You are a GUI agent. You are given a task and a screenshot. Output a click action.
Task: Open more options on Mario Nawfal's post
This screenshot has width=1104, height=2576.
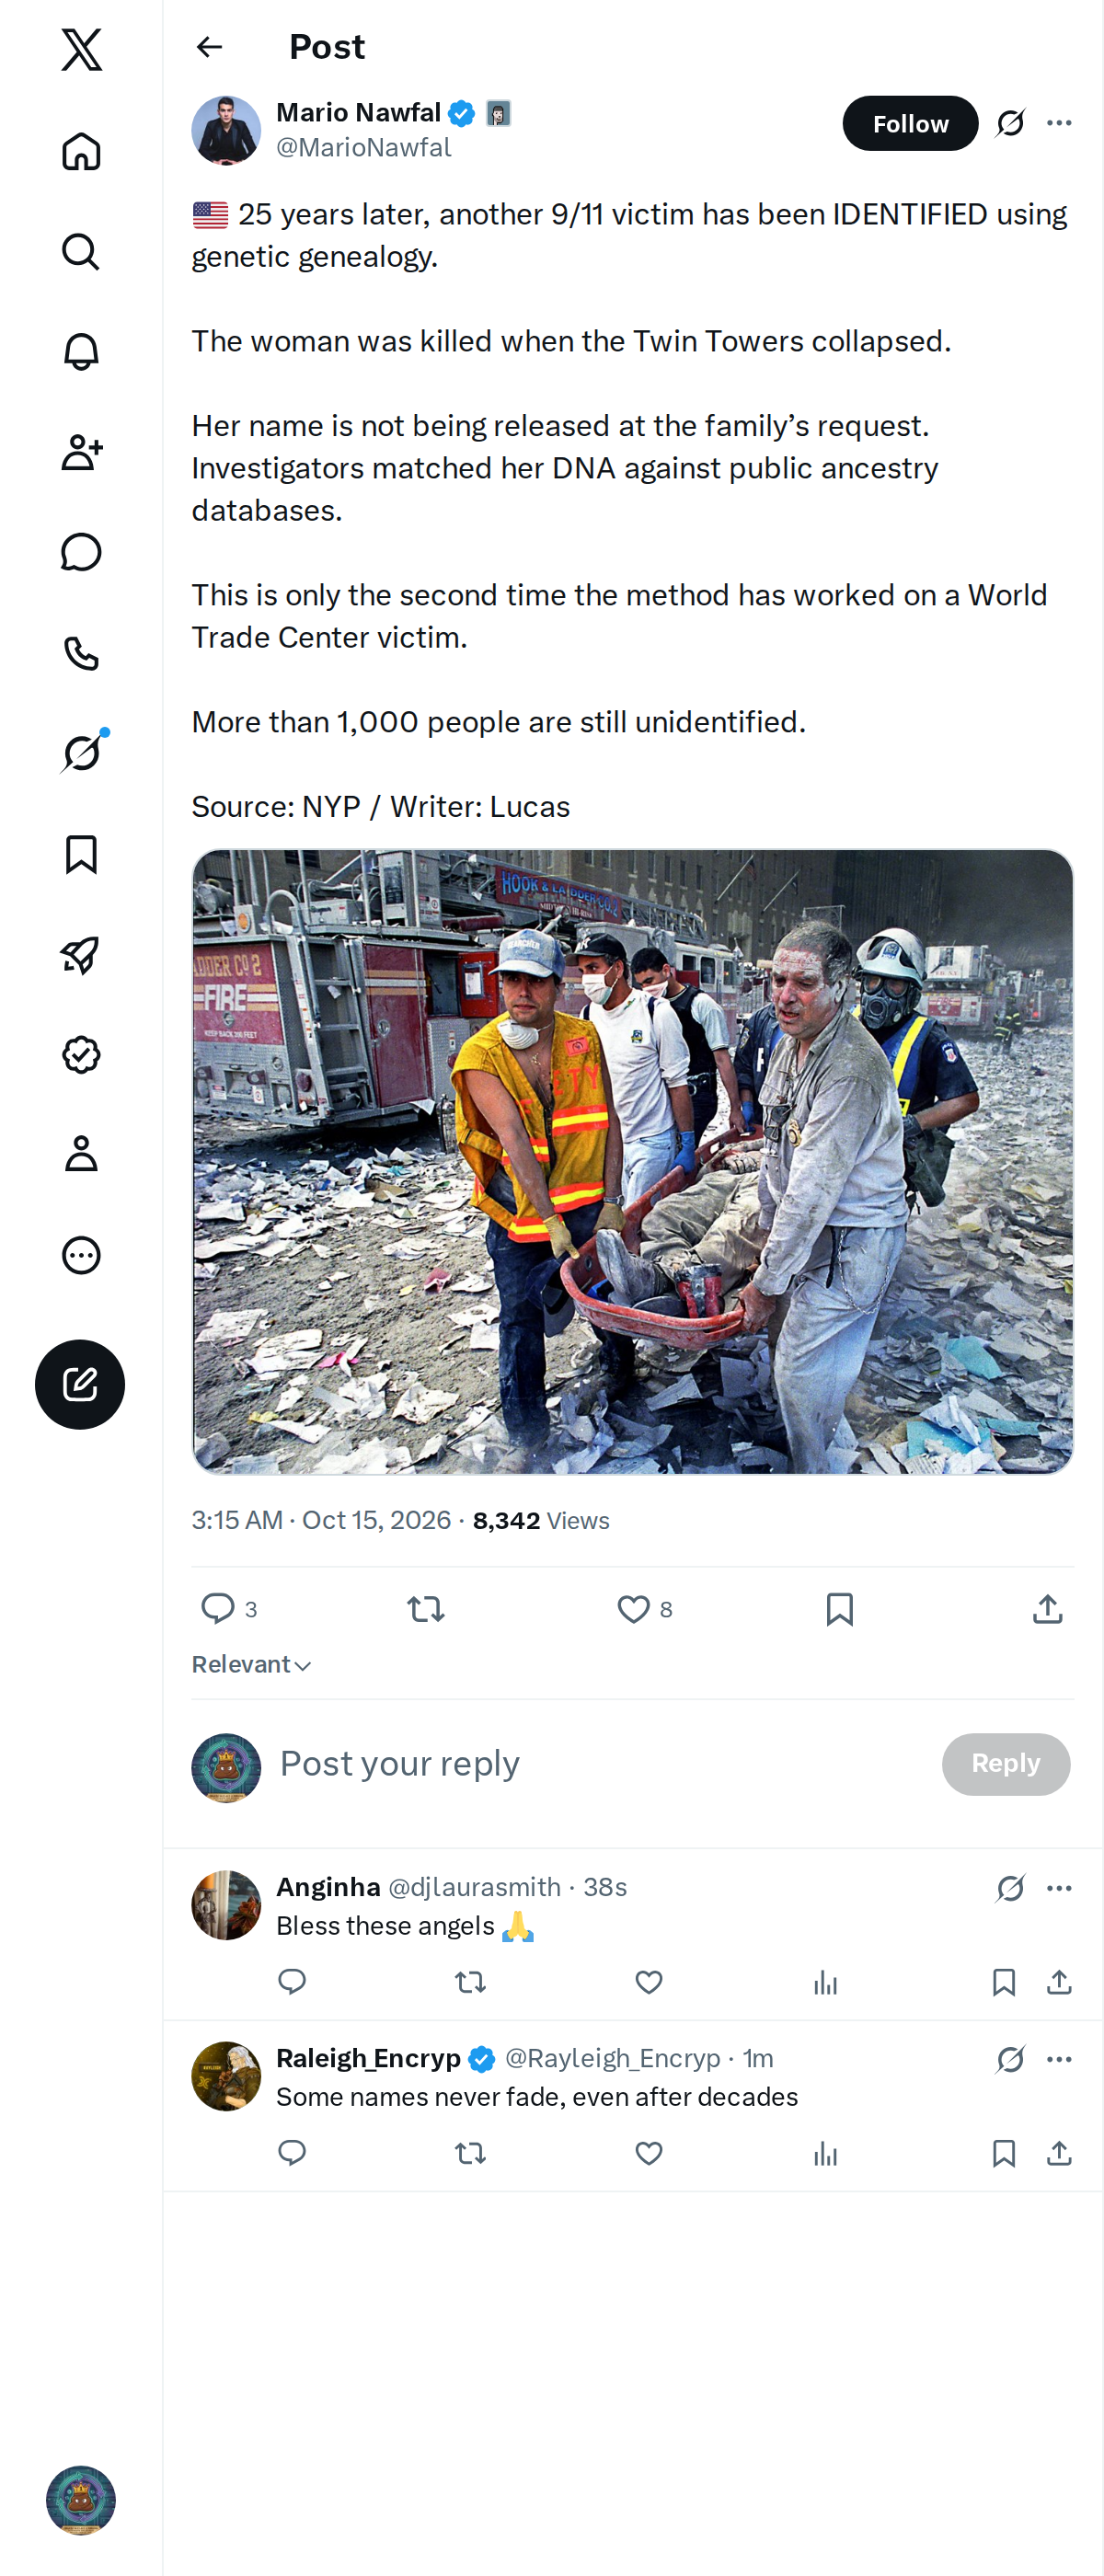(x=1059, y=123)
